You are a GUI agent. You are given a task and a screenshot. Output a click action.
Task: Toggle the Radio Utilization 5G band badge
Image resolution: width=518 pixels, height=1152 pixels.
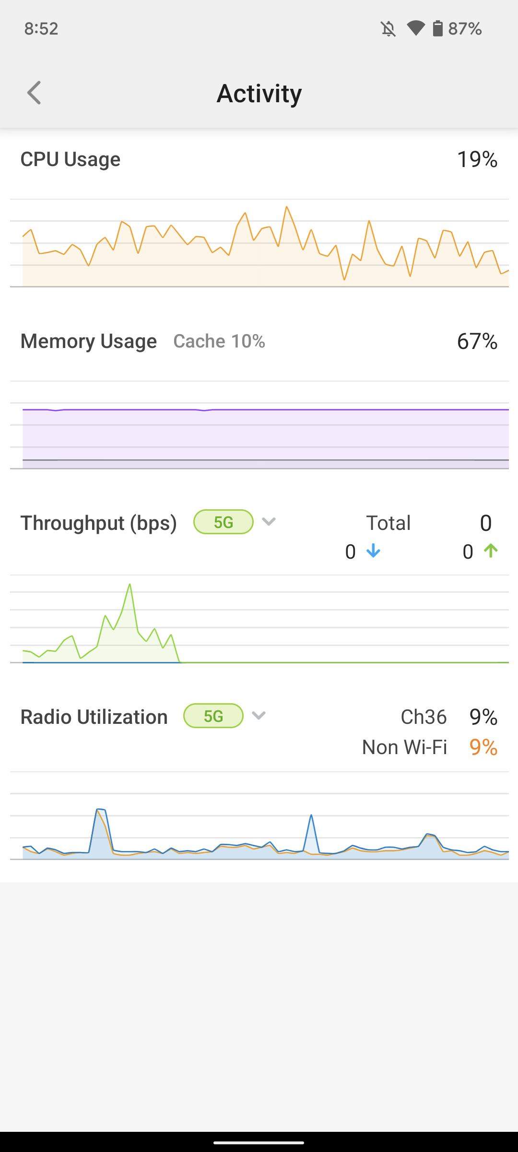(213, 716)
